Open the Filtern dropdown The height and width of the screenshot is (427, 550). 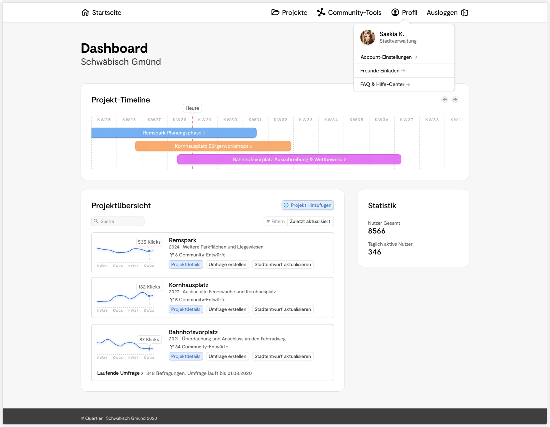[x=276, y=221]
